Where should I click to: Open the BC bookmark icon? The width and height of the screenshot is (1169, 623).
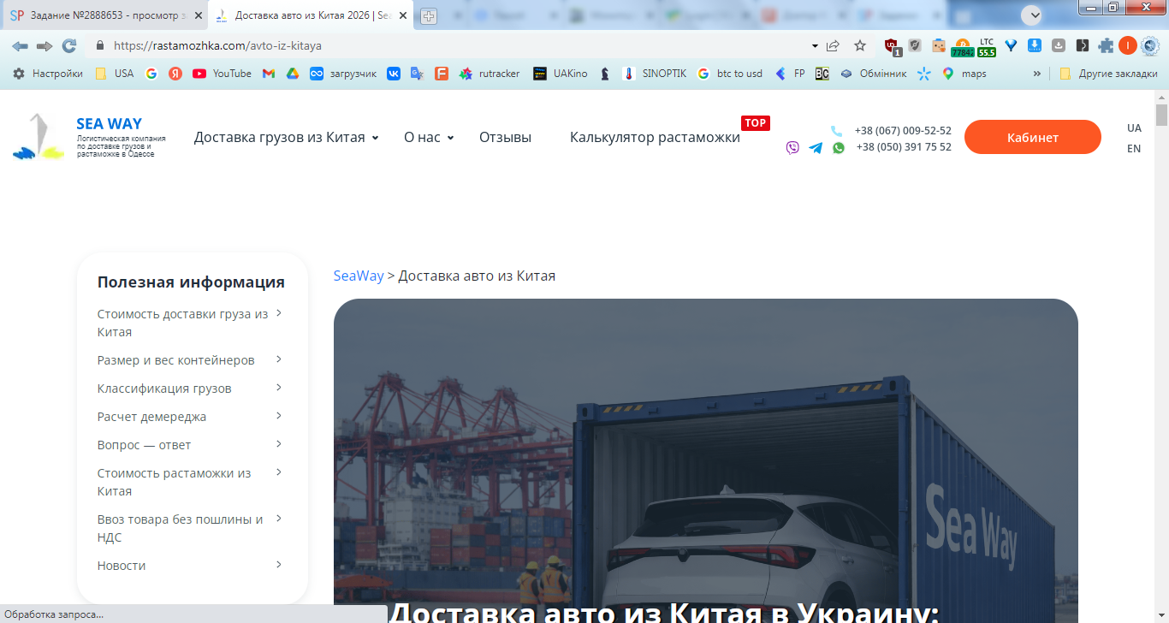822,74
